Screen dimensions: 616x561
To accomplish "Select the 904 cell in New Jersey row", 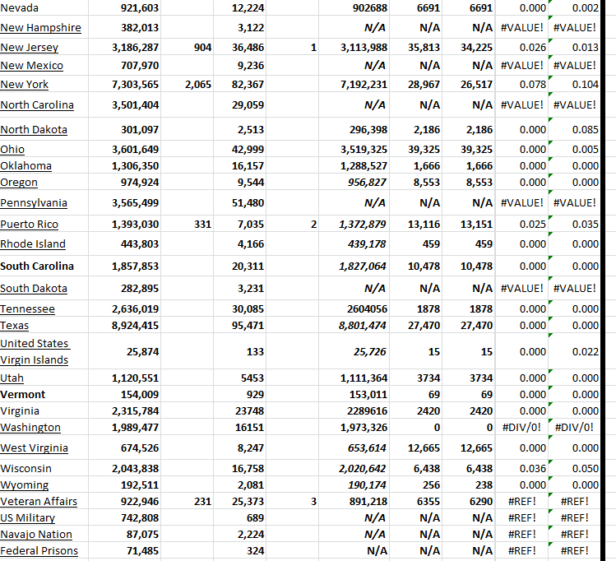I will point(187,48).
